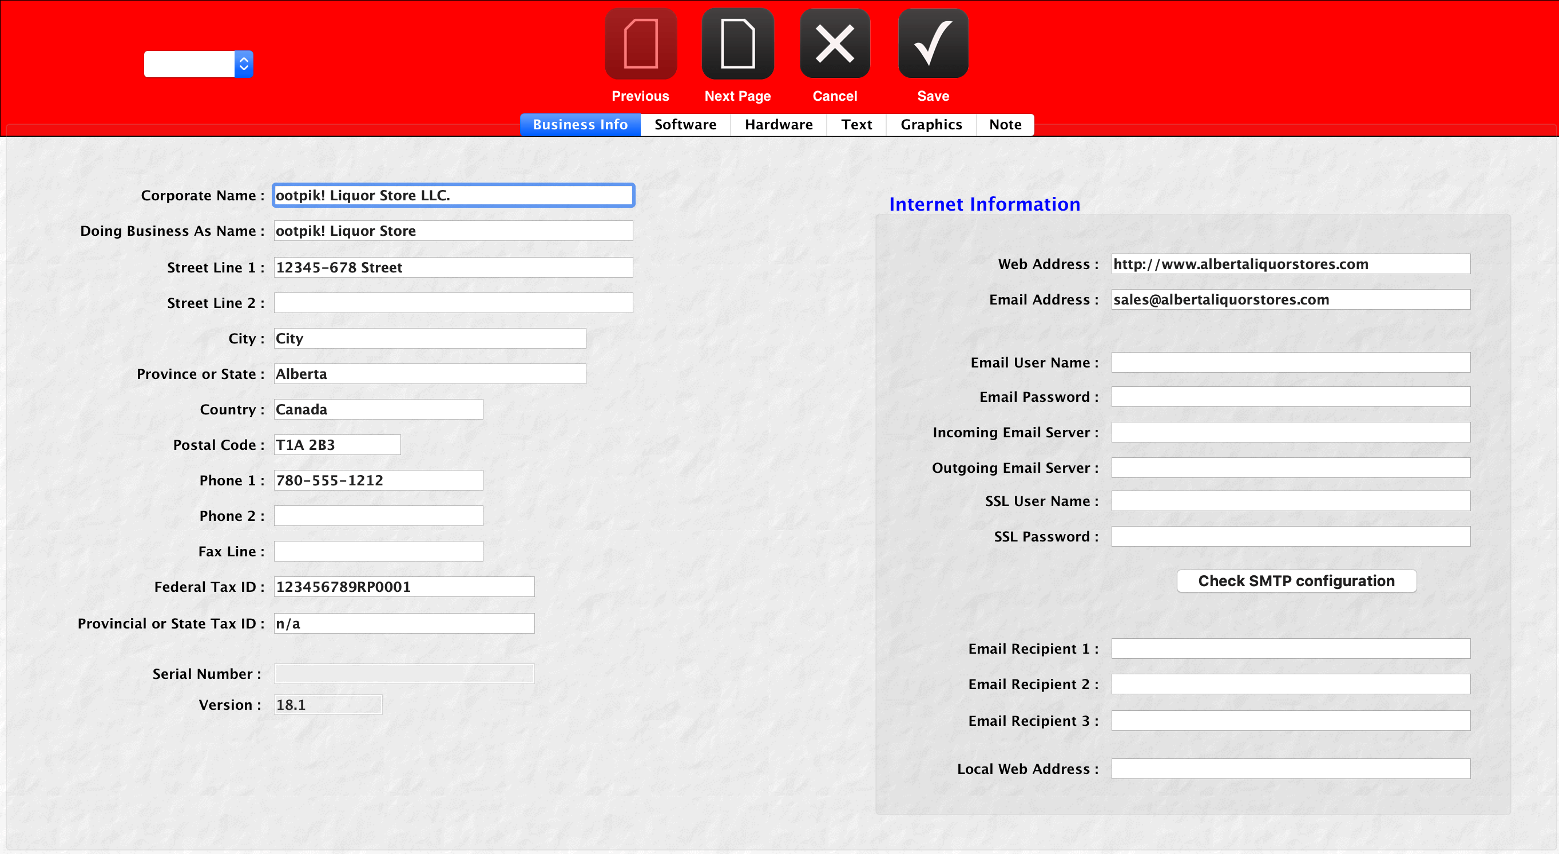This screenshot has height=854, width=1559.
Task: Click the Corporate Name field
Action: [x=453, y=196]
